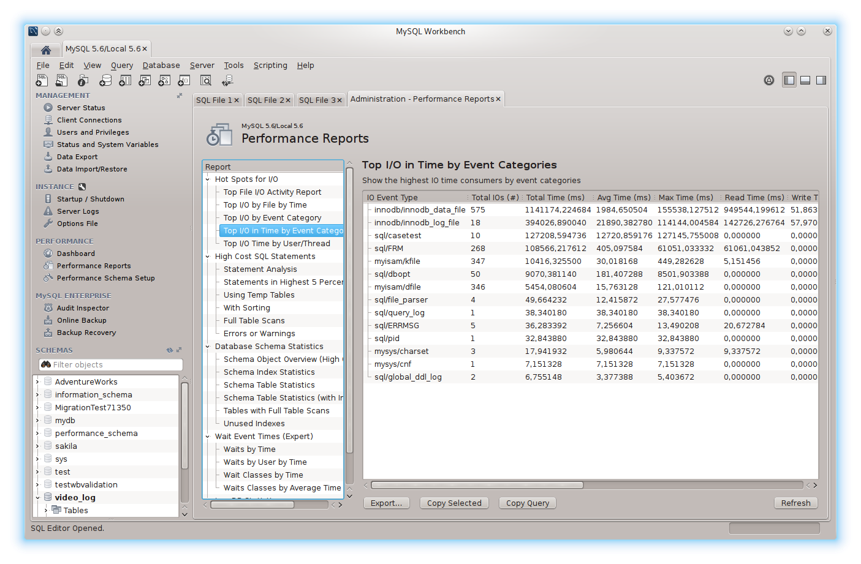Toggle the right secondary sidebar visibility
Screen dimensions: 861x564
click(x=821, y=80)
